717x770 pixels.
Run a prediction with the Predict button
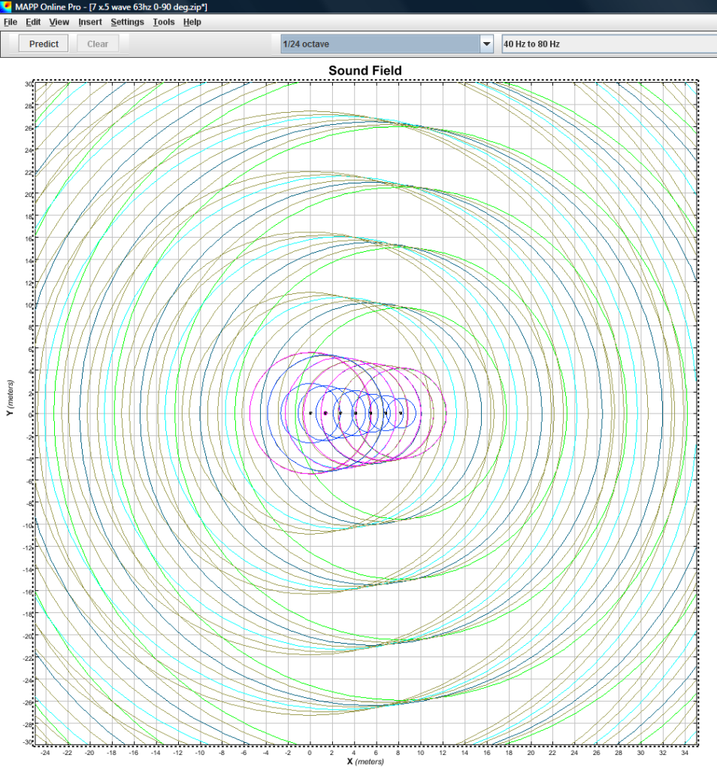(43, 44)
